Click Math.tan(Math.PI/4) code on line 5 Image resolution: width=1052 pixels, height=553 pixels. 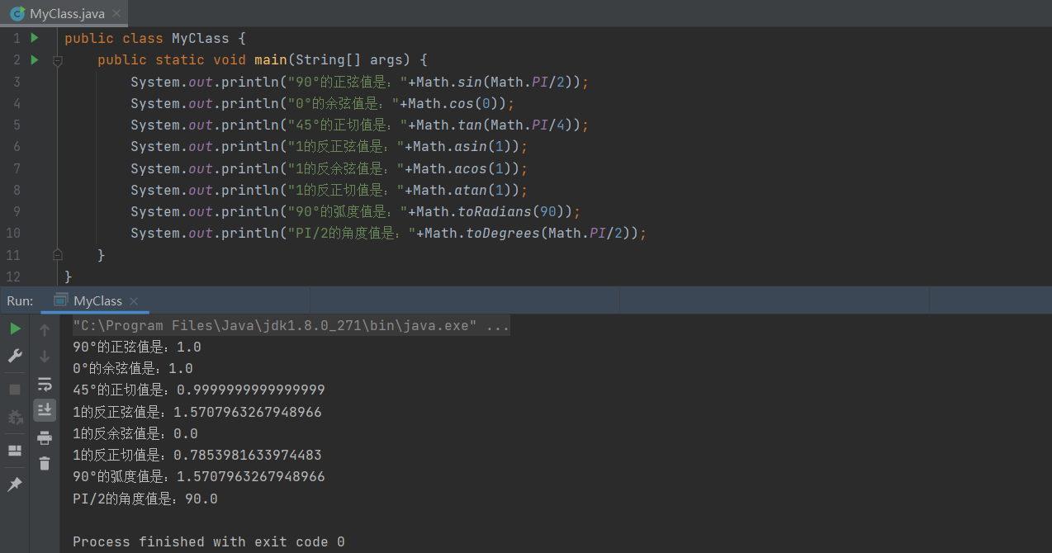coord(498,125)
